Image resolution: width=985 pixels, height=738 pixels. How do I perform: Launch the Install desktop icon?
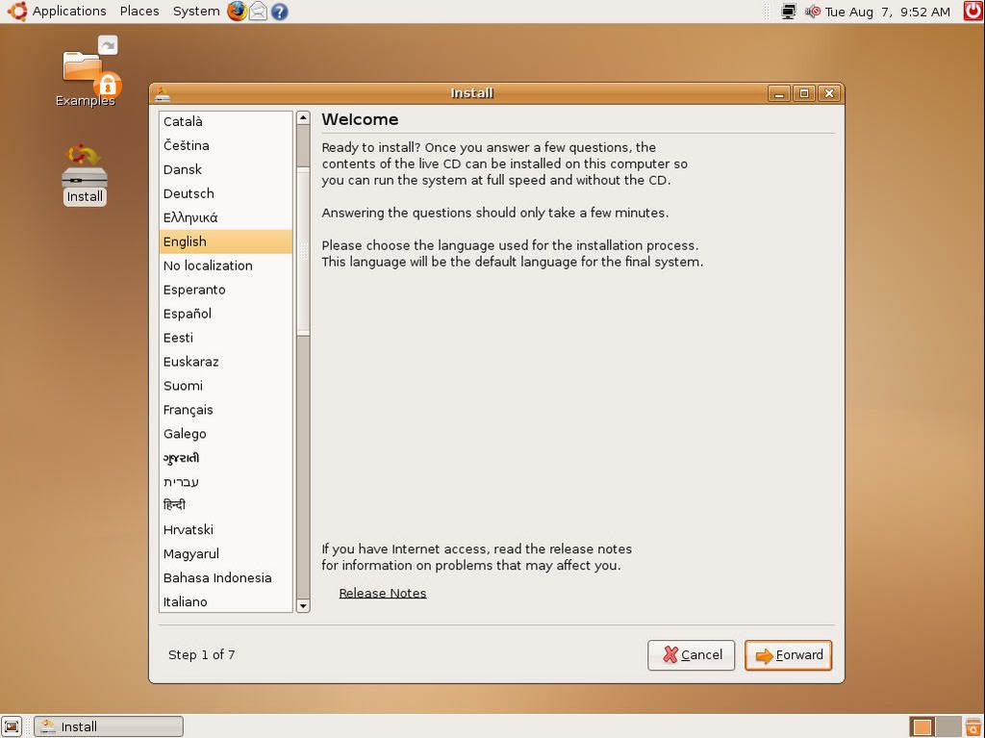(85, 175)
